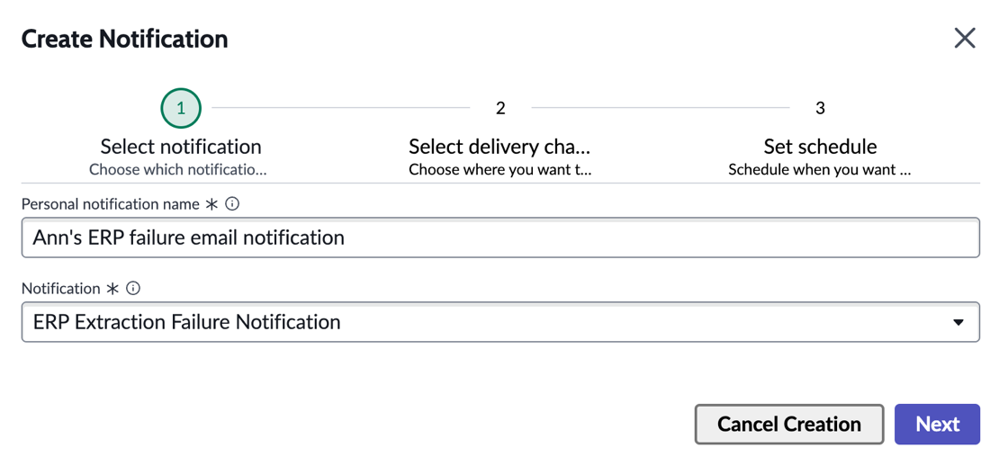Viewport: 999px width, 466px height.
Task: Click the required asterisk beside Personal notification name
Action: [x=211, y=204]
